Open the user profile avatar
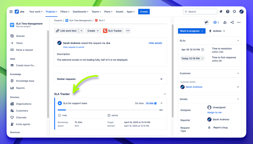The width and height of the screenshot is (253, 144). (241, 11)
